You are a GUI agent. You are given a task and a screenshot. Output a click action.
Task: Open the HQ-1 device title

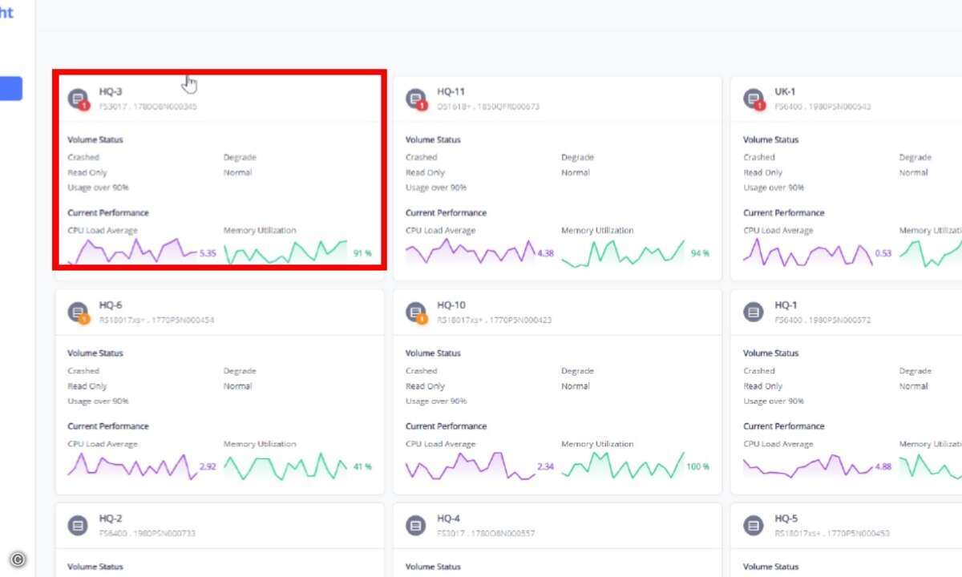click(x=786, y=305)
